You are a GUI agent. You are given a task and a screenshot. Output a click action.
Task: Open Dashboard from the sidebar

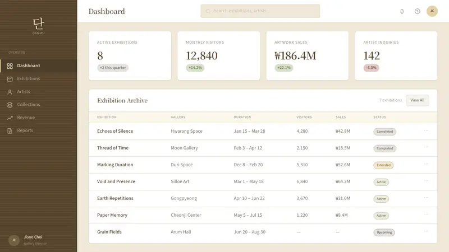(38, 66)
